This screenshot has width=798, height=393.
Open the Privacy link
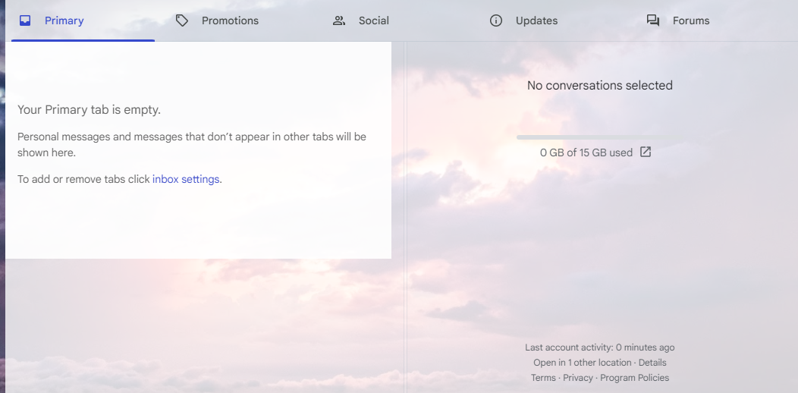click(577, 378)
